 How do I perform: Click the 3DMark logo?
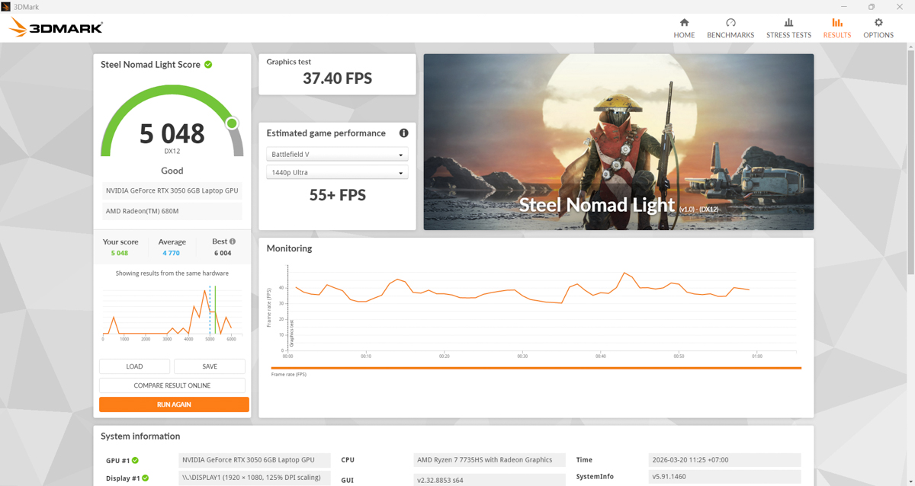(x=53, y=27)
